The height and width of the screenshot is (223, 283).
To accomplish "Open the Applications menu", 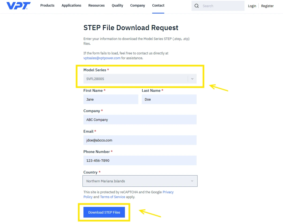I will (71, 5).
